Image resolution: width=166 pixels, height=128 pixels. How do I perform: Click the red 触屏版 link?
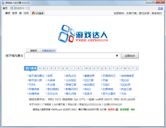coord(111,109)
